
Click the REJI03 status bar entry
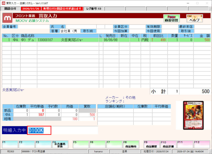point(10,152)
